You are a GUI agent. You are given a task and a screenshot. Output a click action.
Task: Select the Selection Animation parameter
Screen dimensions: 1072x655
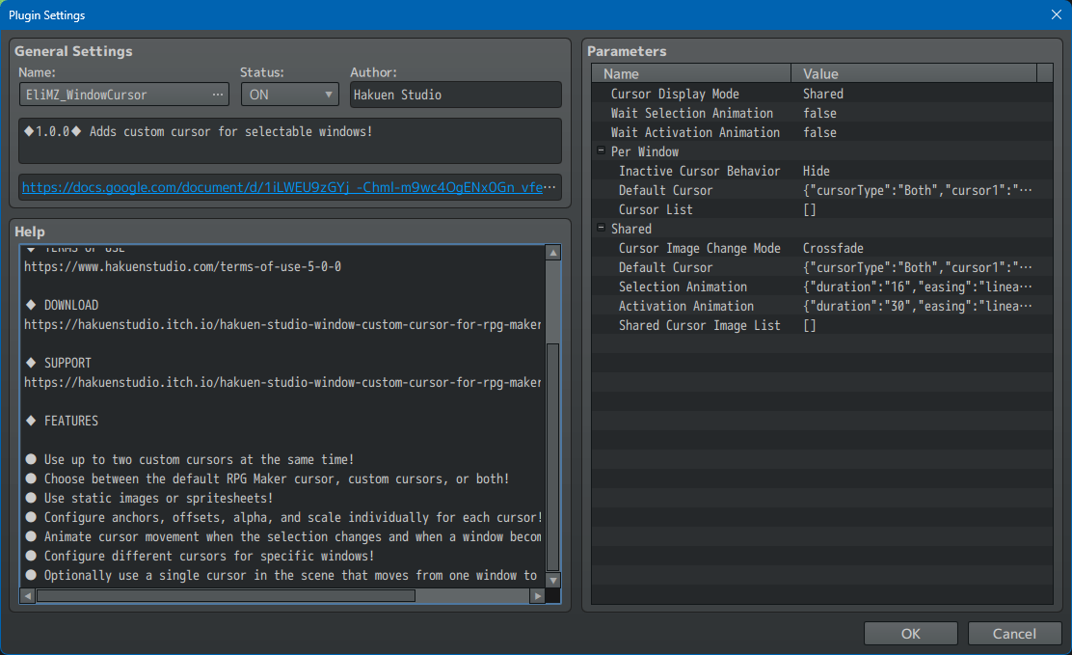pyautogui.click(x=821, y=287)
